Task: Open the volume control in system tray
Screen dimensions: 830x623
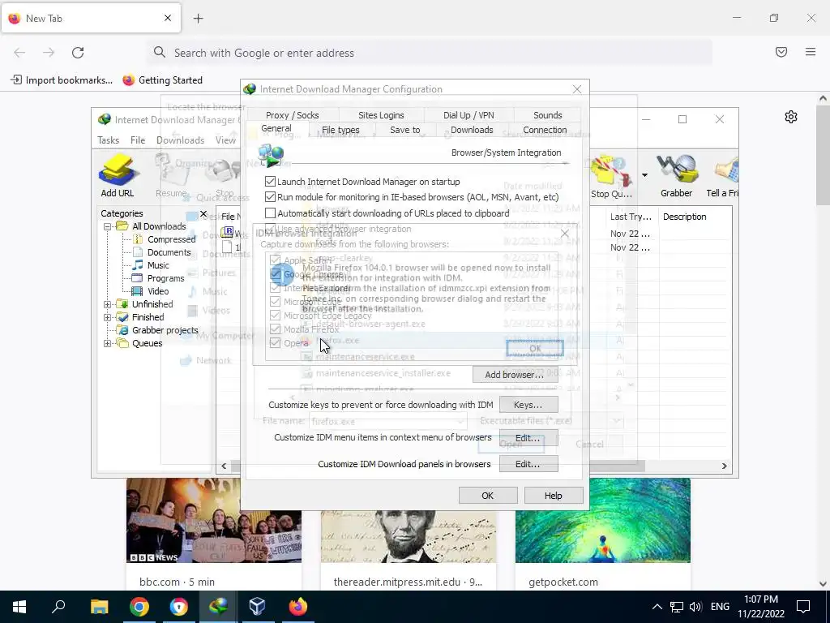Action: [695, 607]
